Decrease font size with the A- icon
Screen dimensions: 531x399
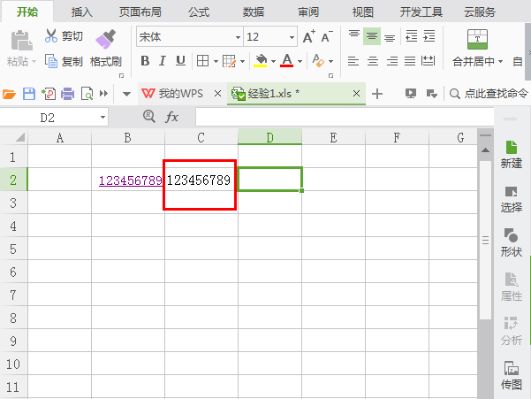(x=326, y=36)
